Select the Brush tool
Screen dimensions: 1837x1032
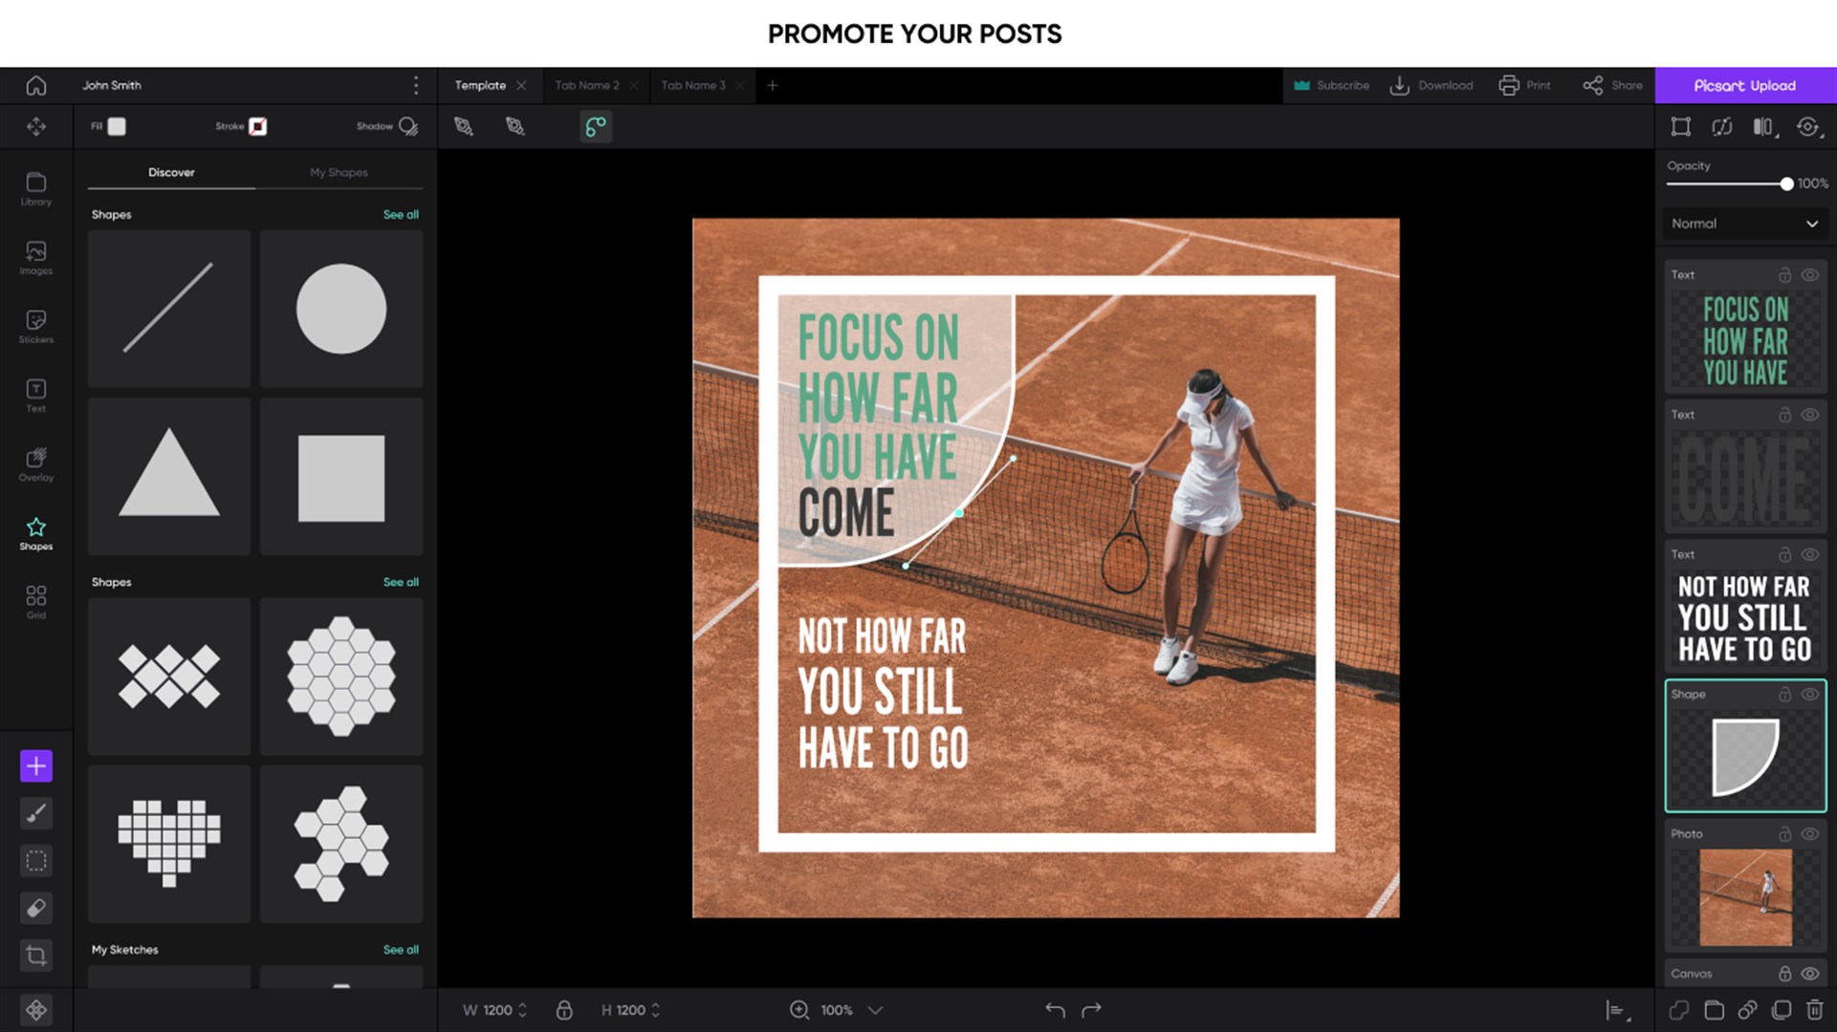pos(35,813)
